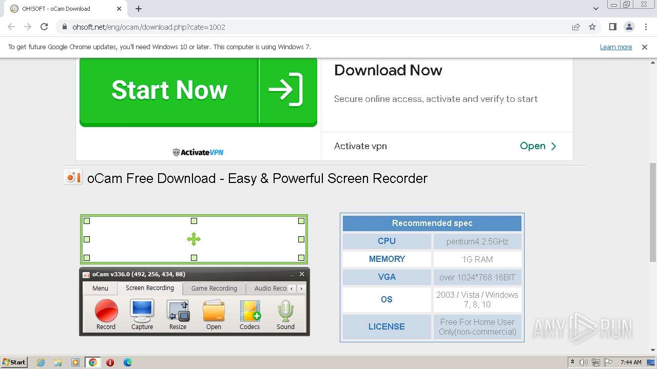Click the address bar URL field
This screenshot has height=369, width=657.
(313, 27)
